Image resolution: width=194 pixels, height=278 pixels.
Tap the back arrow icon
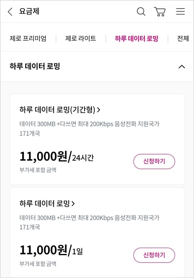tap(10, 12)
